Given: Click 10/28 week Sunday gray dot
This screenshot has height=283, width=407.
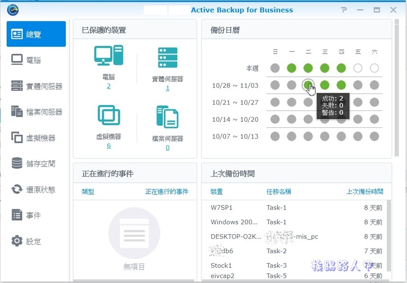Looking at the screenshot, I should click(x=275, y=85).
